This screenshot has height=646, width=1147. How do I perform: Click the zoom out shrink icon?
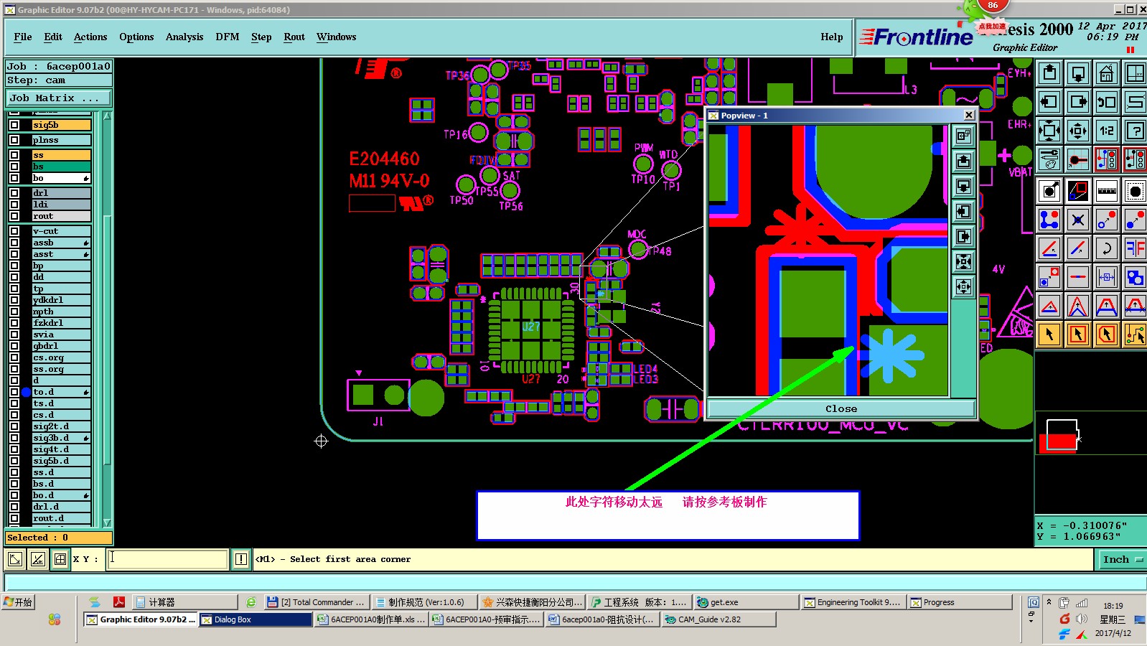(1078, 131)
